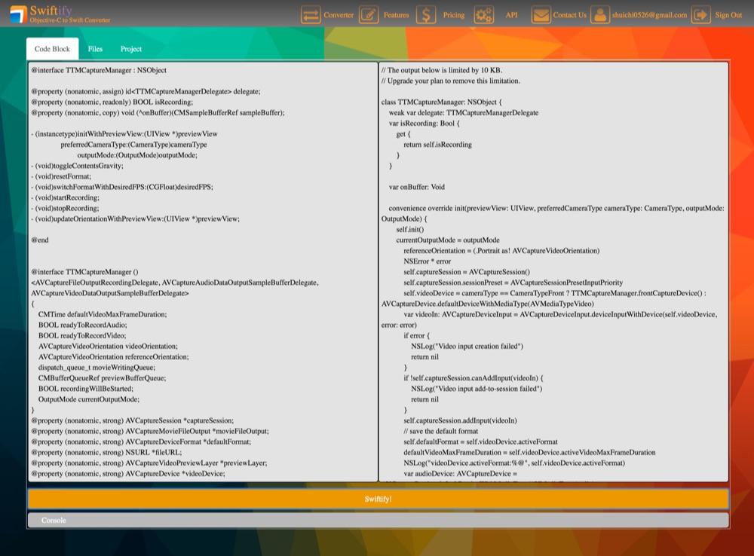Open the Project tab

130,48
